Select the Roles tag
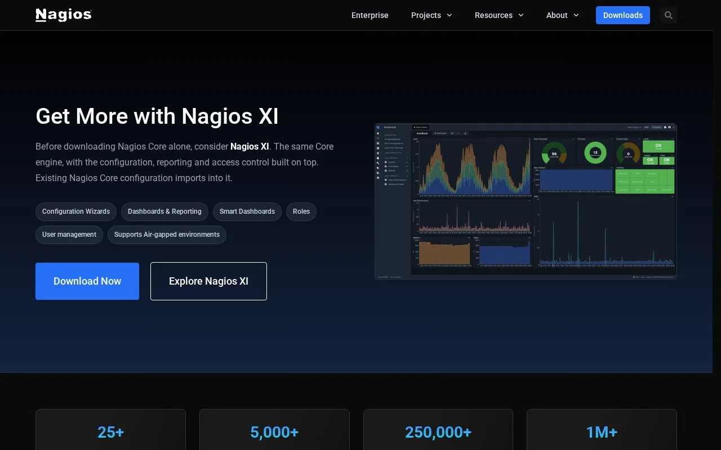Screen dimensions: 721x450 point(301,211)
